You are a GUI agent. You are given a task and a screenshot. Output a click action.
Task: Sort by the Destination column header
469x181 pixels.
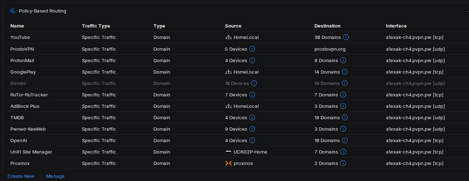pyautogui.click(x=327, y=26)
